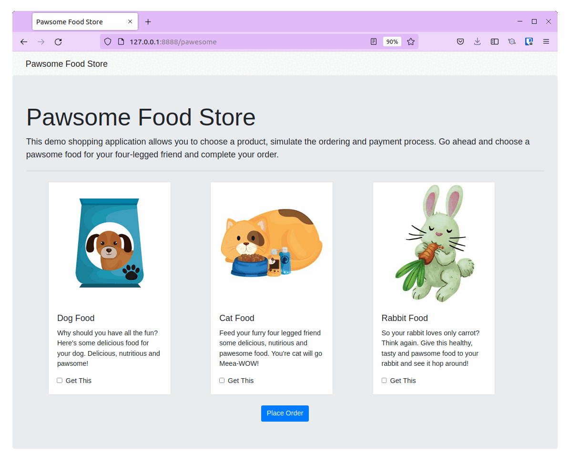Reload the Pawsome Food Store page
The image size is (570, 476).
point(58,42)
